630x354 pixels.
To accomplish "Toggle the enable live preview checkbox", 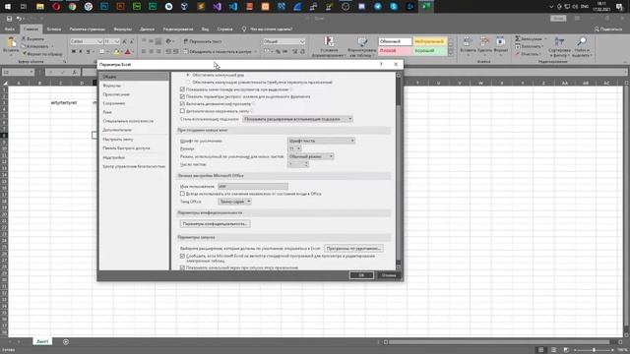I will [x=182, y=103].
